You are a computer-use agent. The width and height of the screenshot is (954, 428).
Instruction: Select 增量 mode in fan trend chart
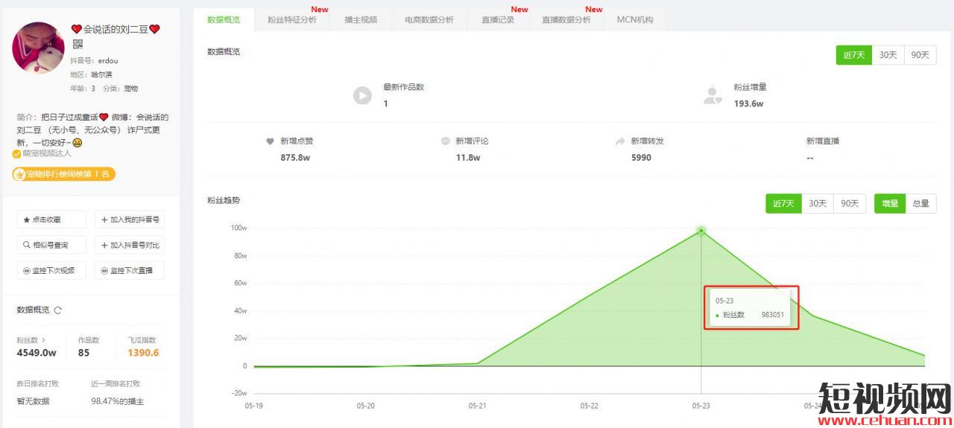pos(890,204)
